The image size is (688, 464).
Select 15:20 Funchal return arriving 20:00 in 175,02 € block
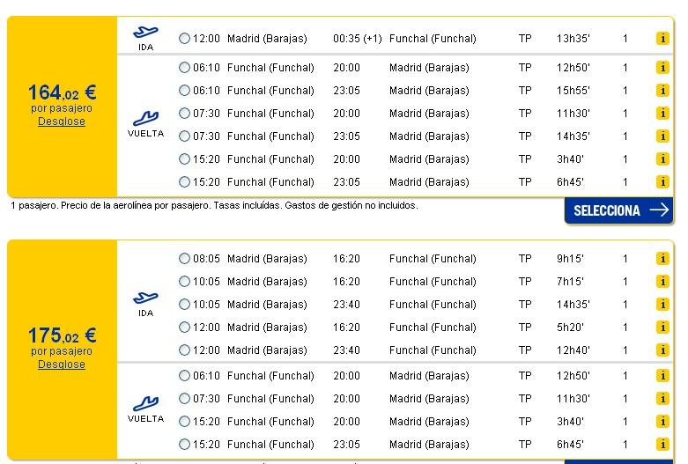coord(184,422)
